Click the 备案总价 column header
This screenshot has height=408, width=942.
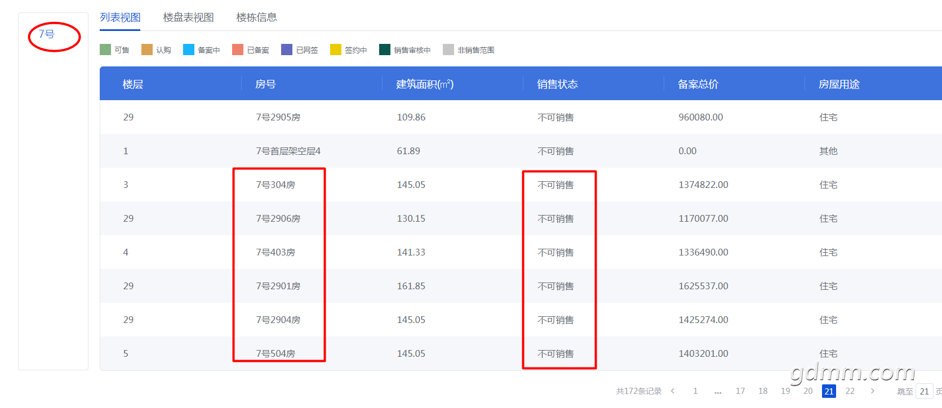[698, 84]
